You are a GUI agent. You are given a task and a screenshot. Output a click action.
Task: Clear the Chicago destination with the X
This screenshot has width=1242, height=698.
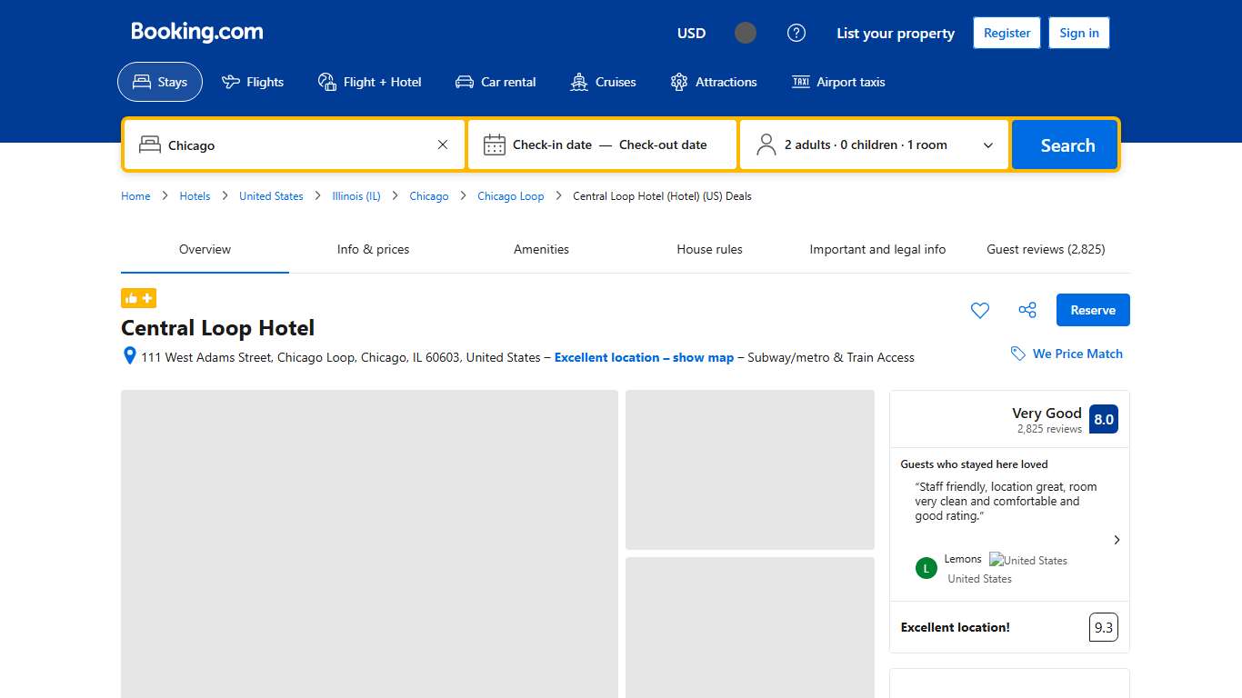443,144
